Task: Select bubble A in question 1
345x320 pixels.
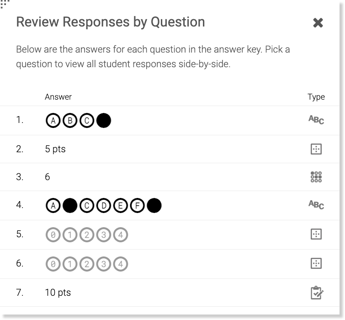Action: coord(53,121)
